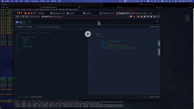Image resolution: width=194 pixels, height=109 pixels.
Task: Select the todos query tab
Action: [21, 22]
